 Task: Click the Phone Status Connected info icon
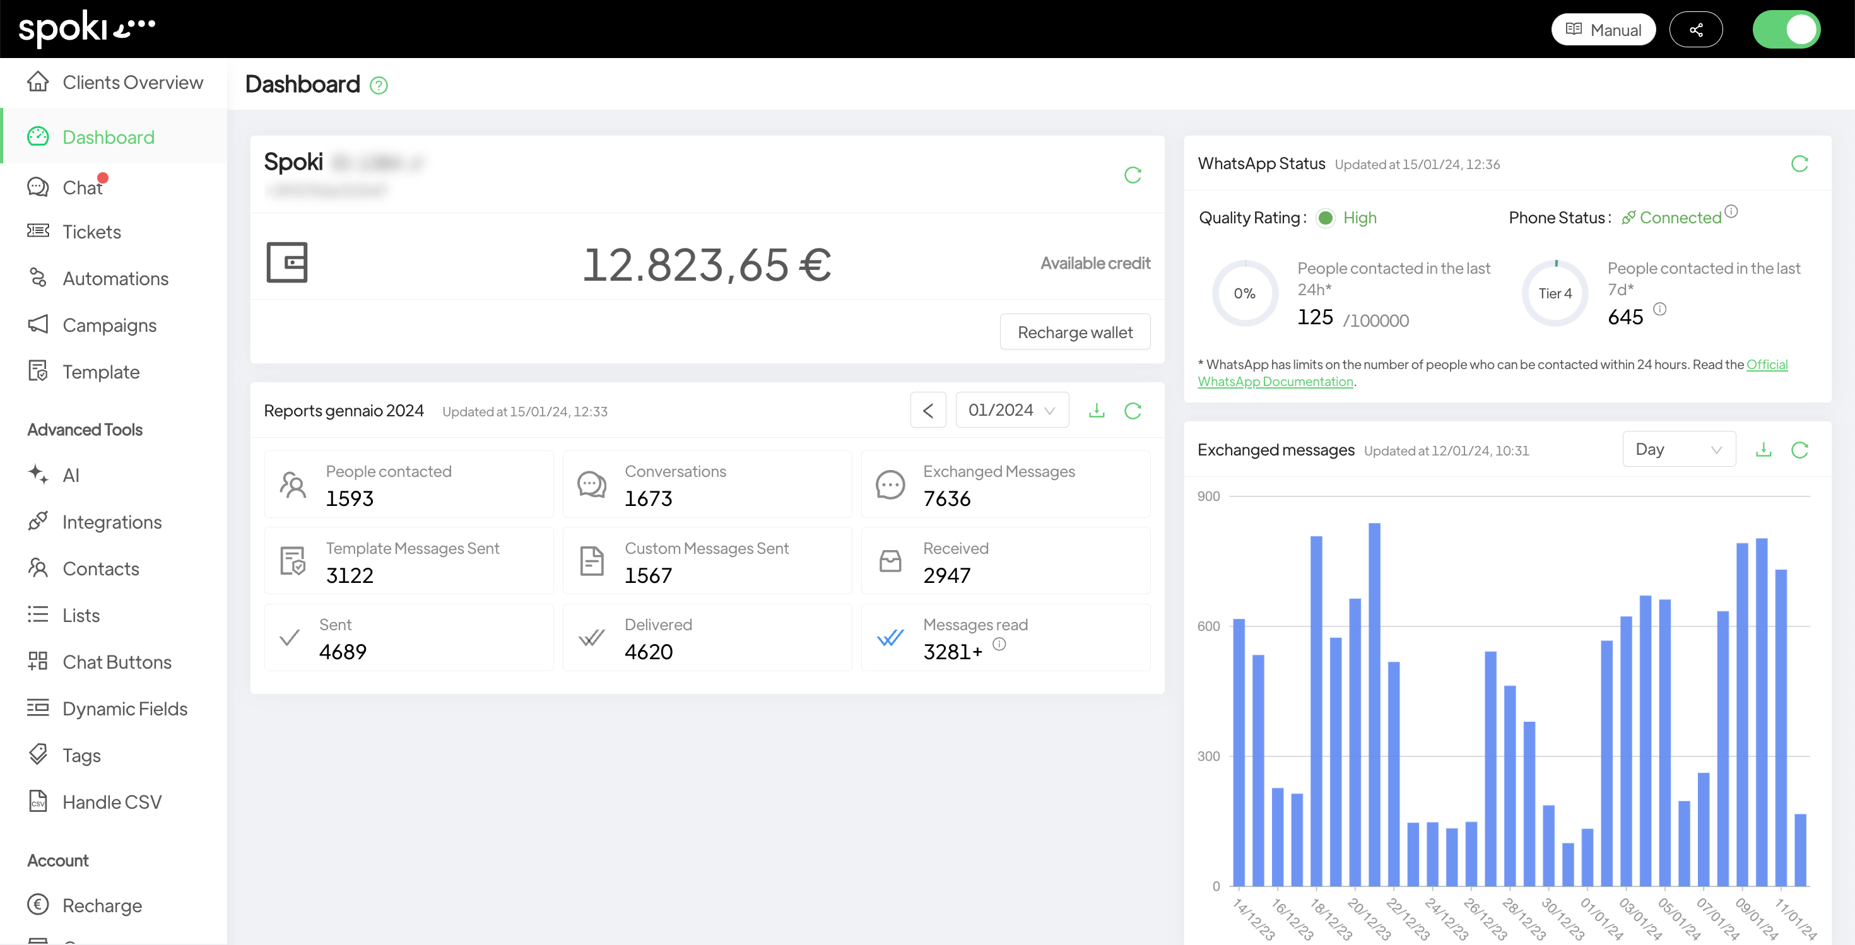(1731, 211)
